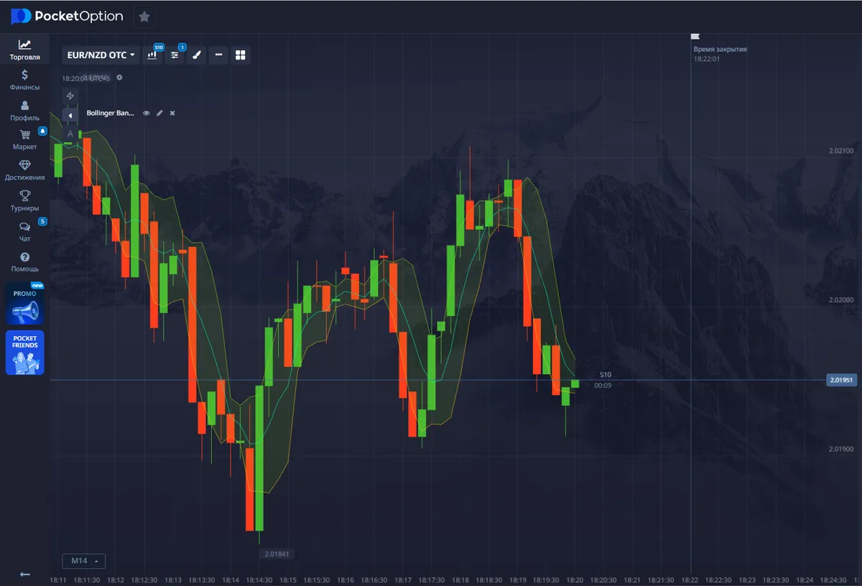The width and height of the screenshot is (862, 586).
Task: Star the EUR/NZD OTC asset as favorite
Action: (x=144, y=16)
